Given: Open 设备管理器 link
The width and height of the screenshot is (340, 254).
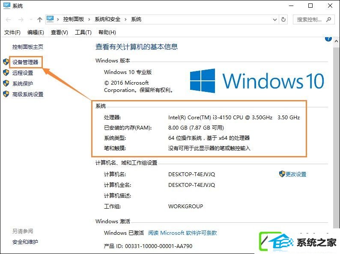Looking at the screenshot, I should tap(25, 62).
